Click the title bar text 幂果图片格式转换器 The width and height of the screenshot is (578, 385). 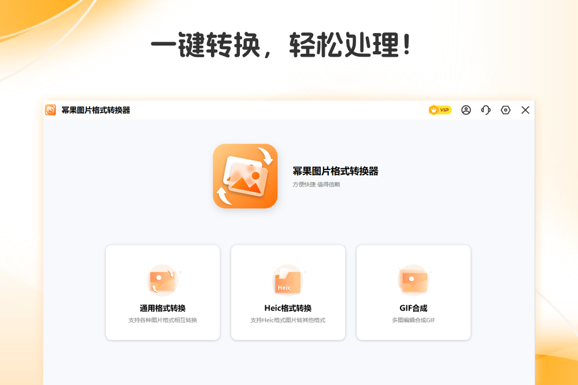pos(96,110)
